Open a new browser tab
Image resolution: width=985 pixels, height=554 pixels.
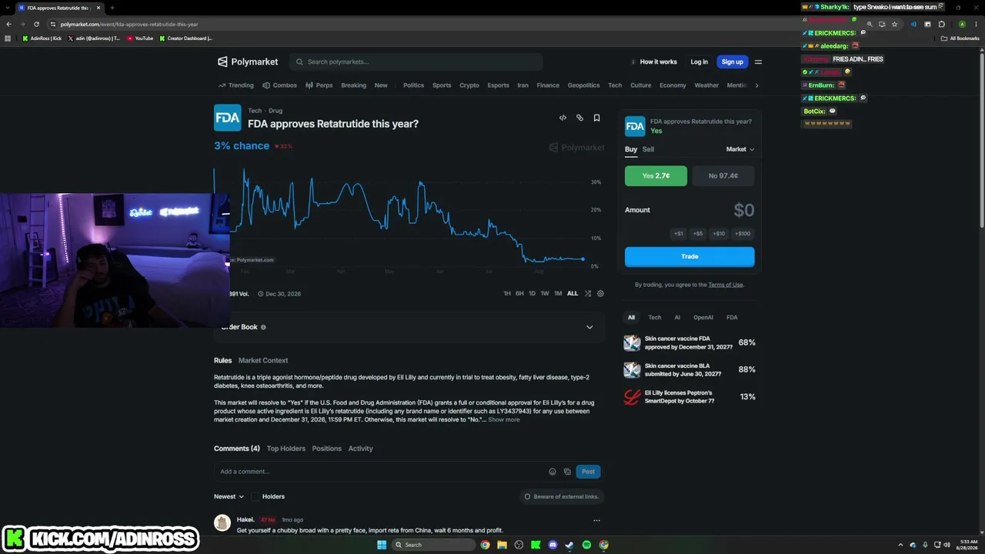coord(112,8)
